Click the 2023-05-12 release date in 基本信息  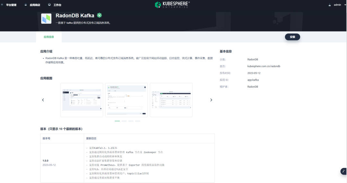[254, 73]
